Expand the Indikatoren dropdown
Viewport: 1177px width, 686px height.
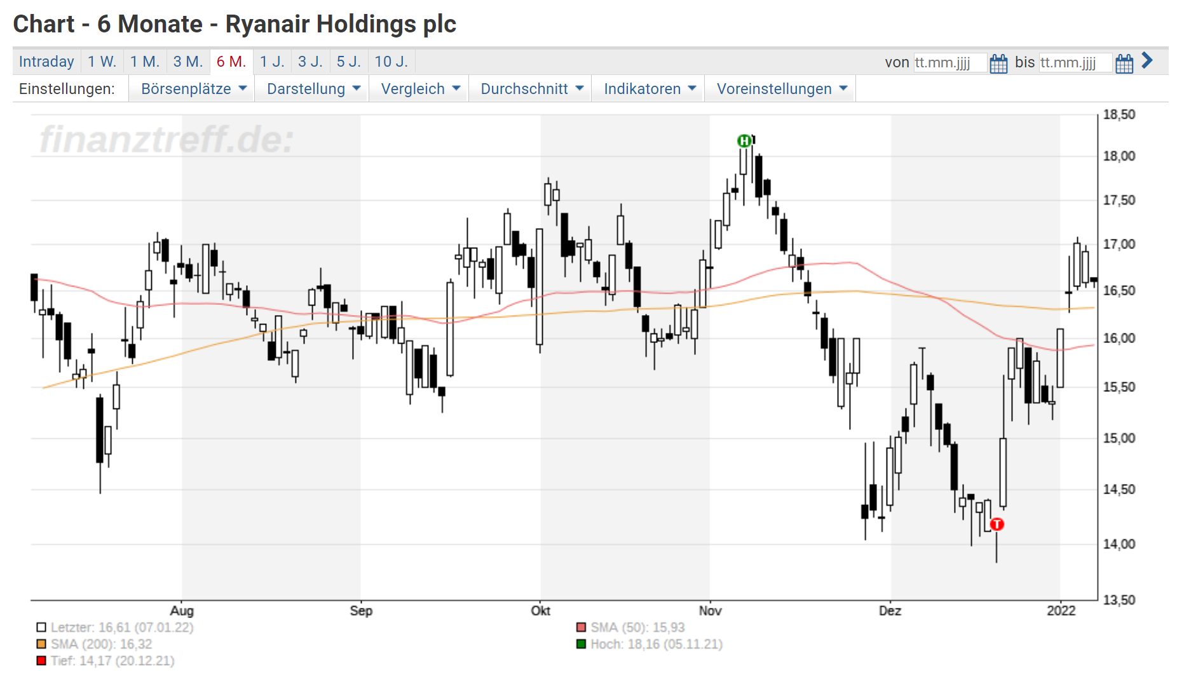coord(648,89)
